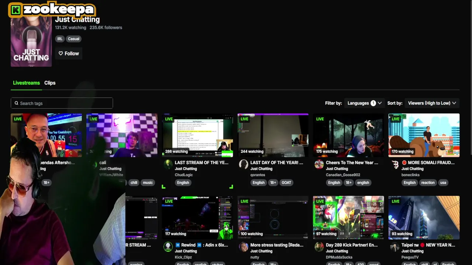Click the Casual category tag
Image resolution: width=472 pixels, height=265 pixels.
[x=73, y=39]
